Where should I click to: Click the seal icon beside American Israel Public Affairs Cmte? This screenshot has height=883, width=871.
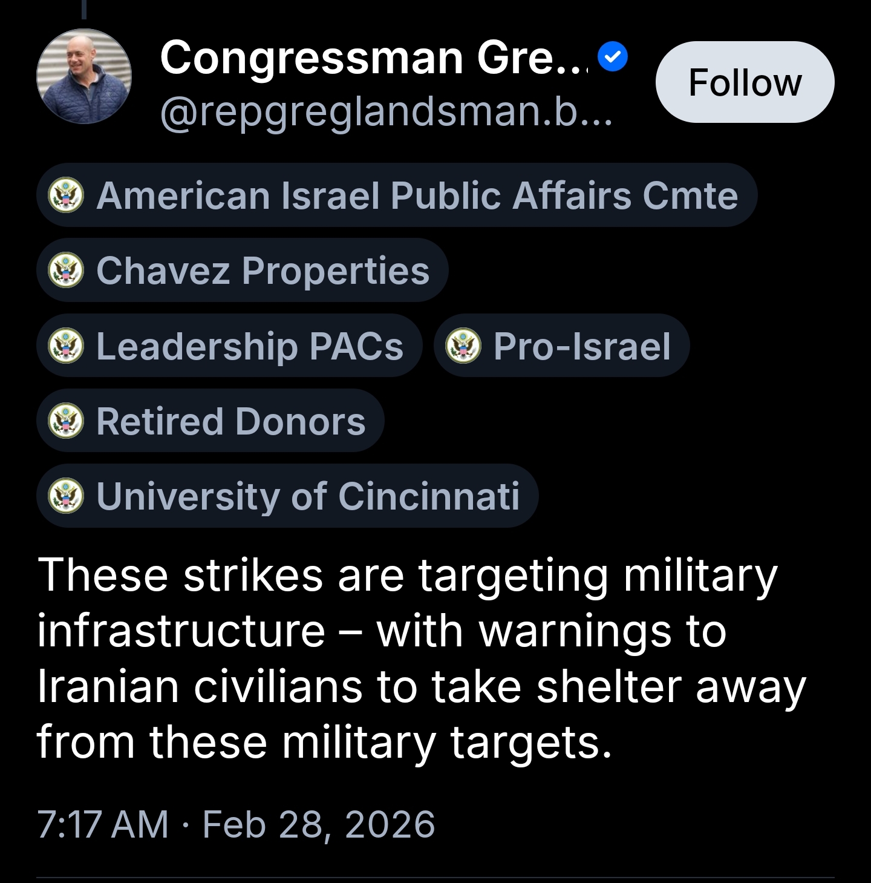[66, 195]
